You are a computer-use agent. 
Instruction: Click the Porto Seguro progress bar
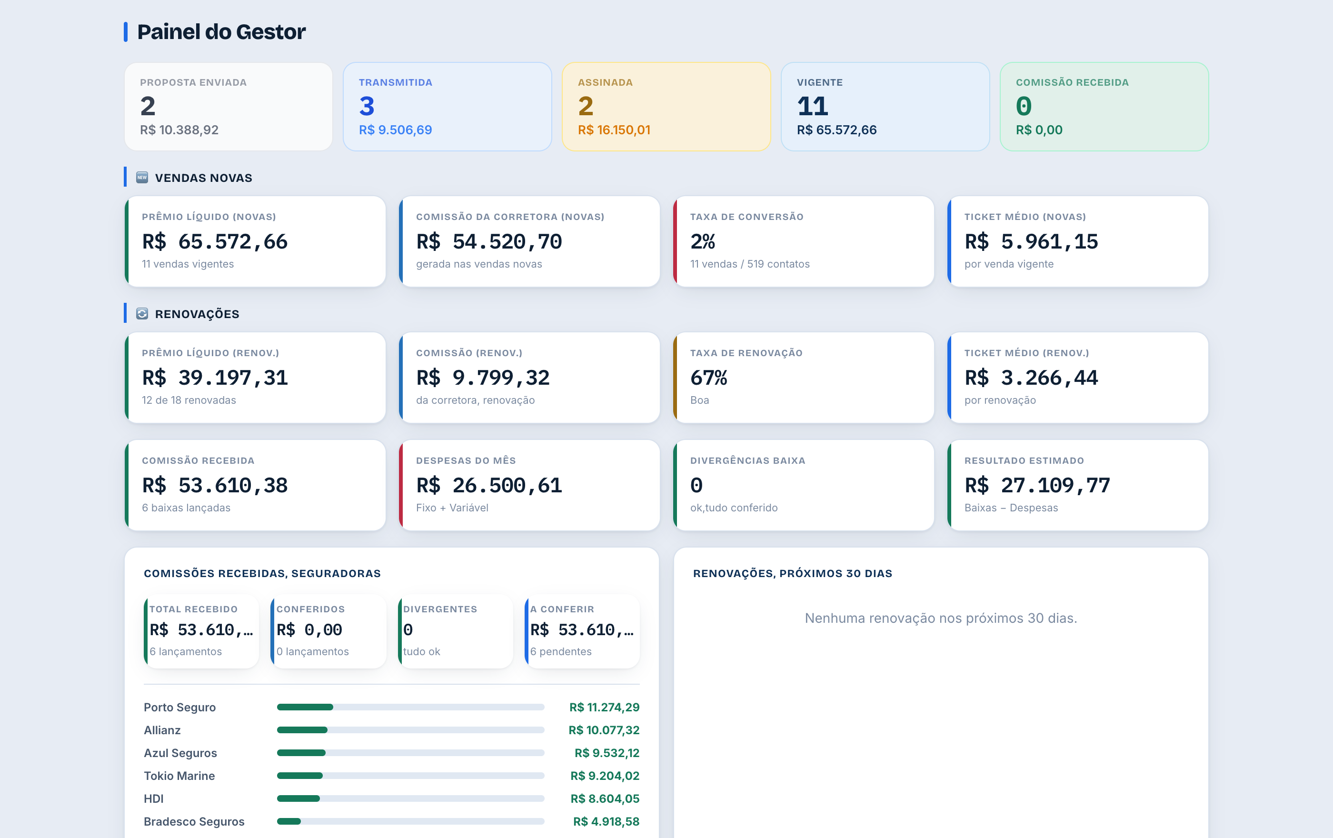(x=410, y=707)
